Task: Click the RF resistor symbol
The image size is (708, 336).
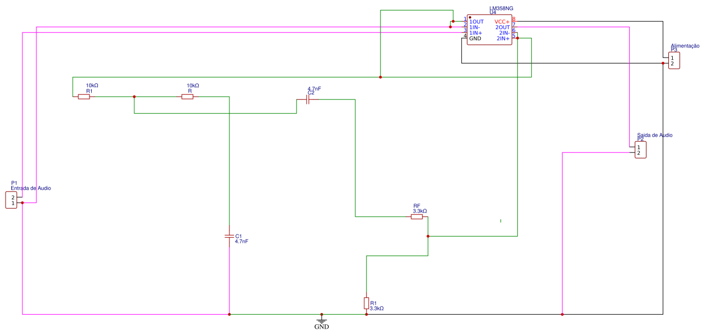Action: tap(416, 217)
